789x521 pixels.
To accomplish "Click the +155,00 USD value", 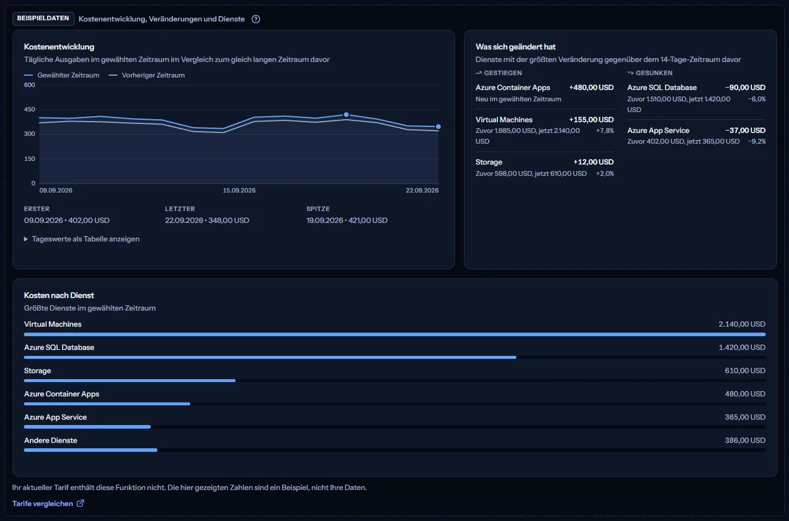I will point(591,120).
